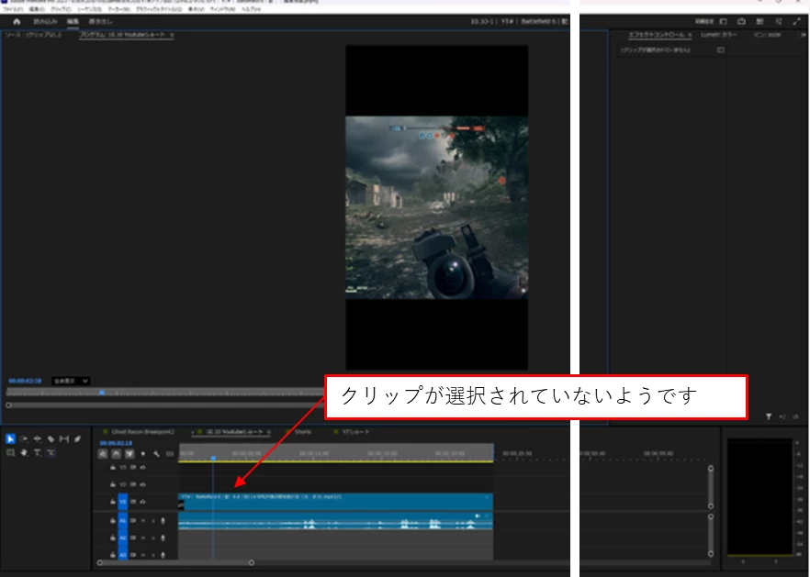Switch to the Source monitor tab
The image size is (810, 577).
click(33, 35)
